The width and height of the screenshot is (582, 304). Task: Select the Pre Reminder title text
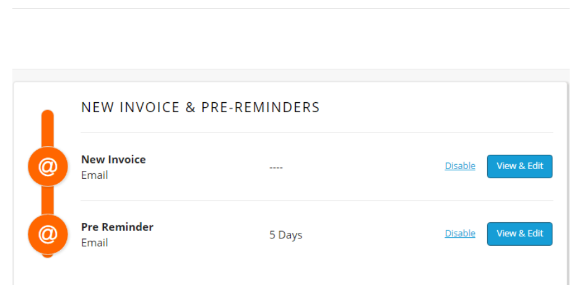117,227
